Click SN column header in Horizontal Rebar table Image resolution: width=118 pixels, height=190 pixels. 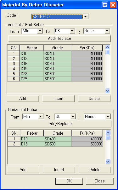(14, 133)
